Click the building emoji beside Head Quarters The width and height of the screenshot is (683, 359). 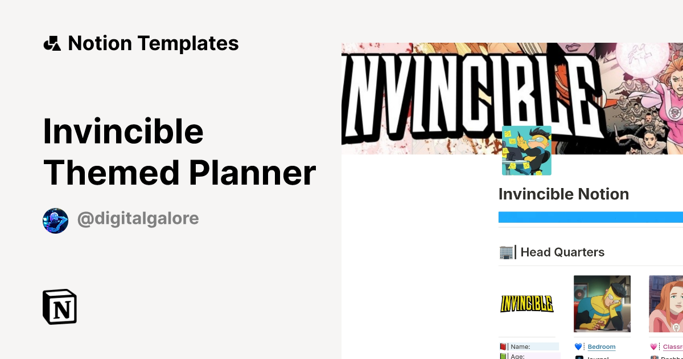pyautogui.click(x=505, y=251)
